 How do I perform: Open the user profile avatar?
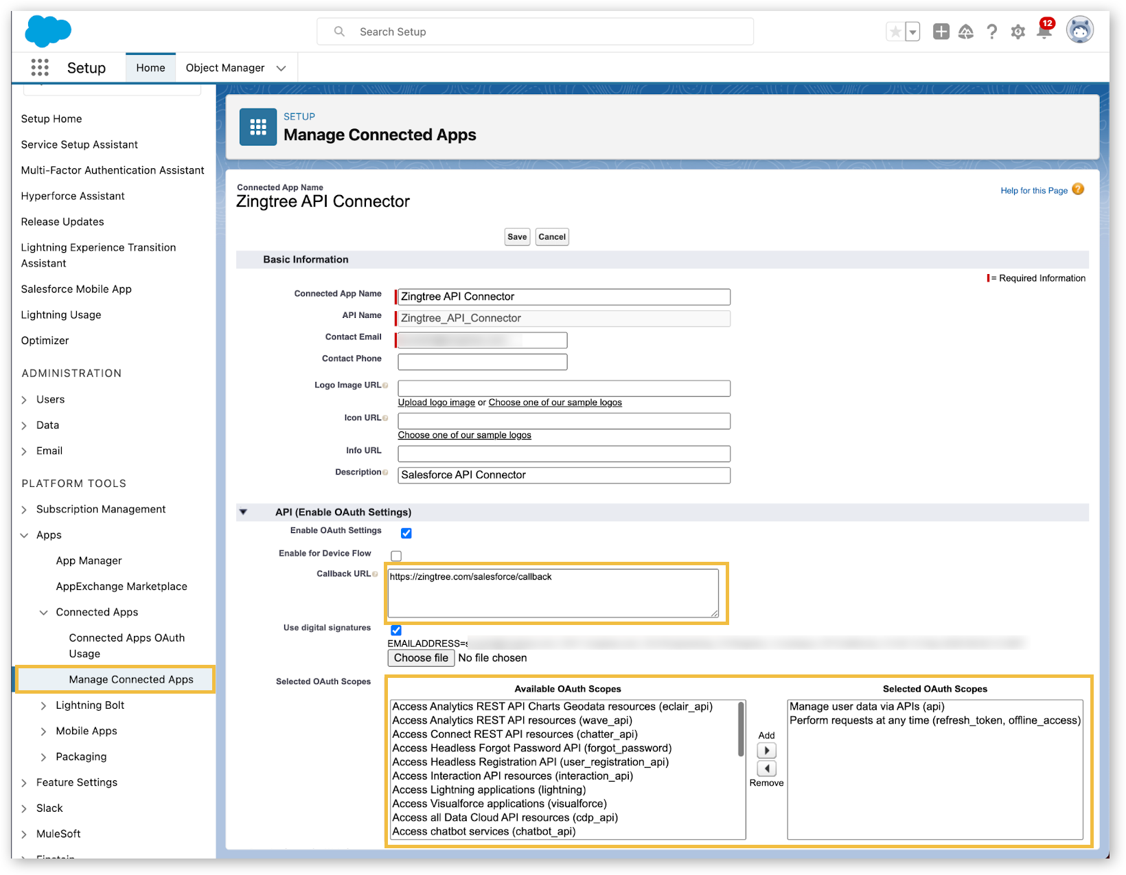1079,30
